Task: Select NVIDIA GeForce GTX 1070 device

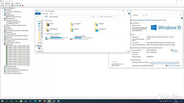Action: point(14,17)
